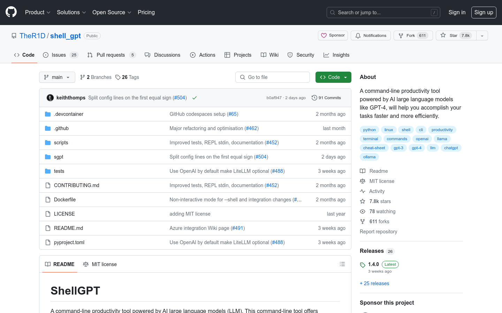
Task: Click the GitHub logo icon
Action: click(11, 12)
